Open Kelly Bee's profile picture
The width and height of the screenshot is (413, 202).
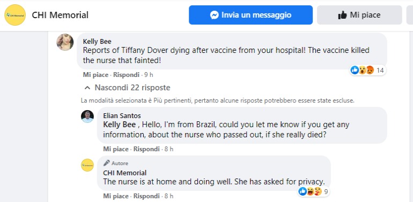click(65, 42)
